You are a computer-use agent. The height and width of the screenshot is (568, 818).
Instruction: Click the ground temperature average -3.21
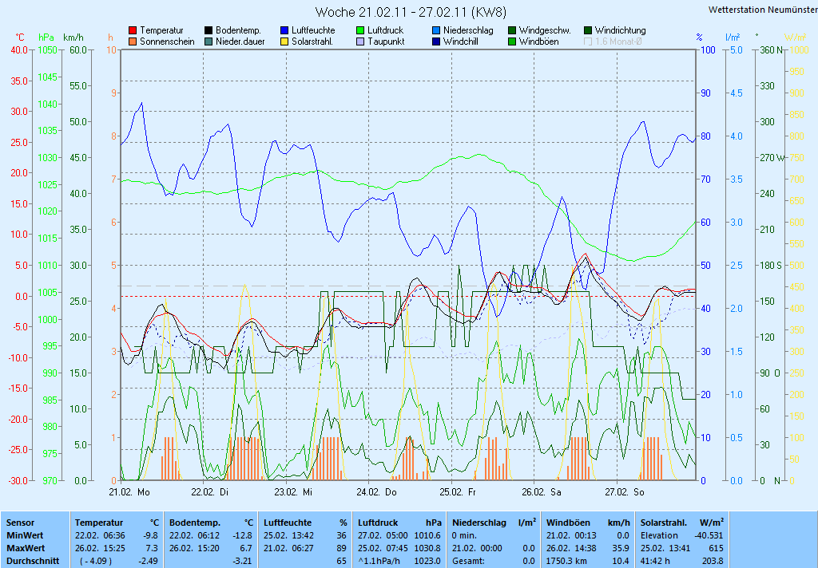pyautogui.click(x=242, y=562)
